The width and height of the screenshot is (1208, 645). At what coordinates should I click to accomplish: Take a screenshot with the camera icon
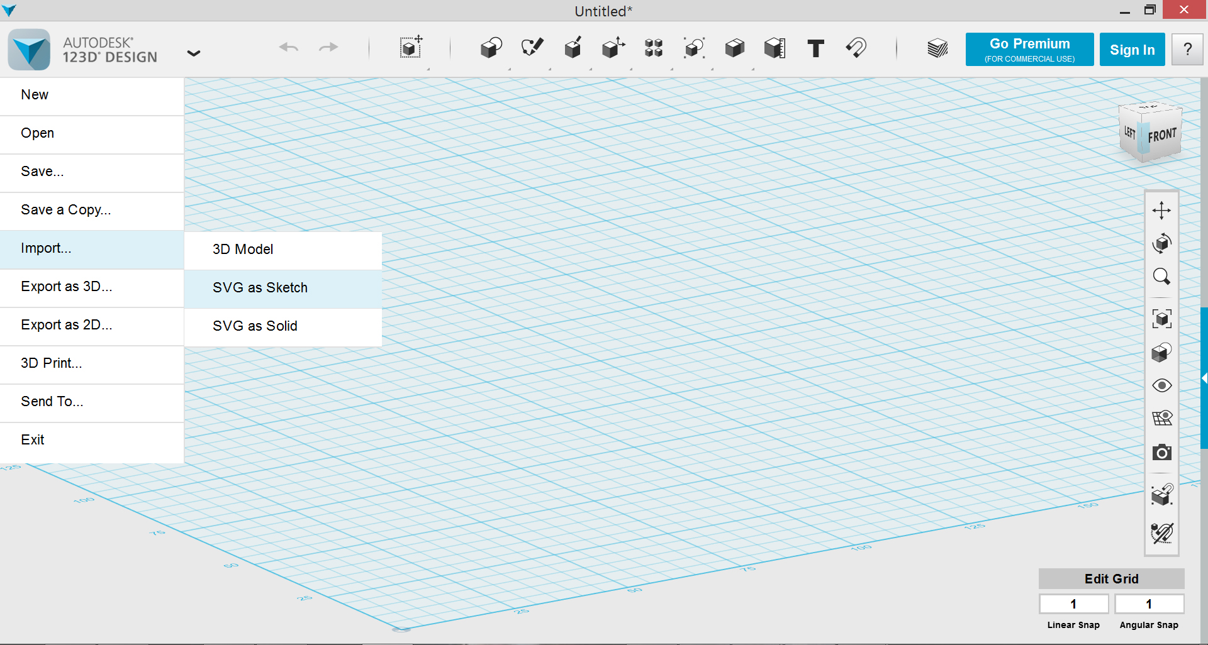tap(1161, 453)
